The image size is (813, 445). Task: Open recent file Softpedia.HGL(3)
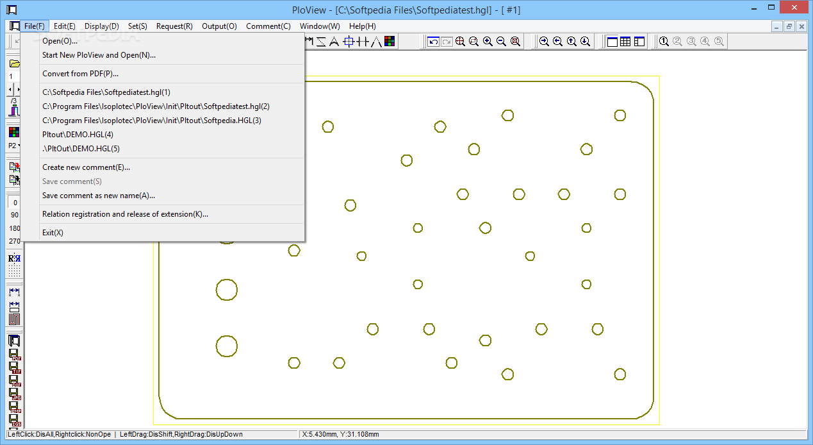[x=163, y=121]
